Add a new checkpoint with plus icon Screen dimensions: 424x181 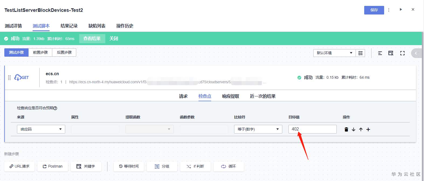pos(368,129)
